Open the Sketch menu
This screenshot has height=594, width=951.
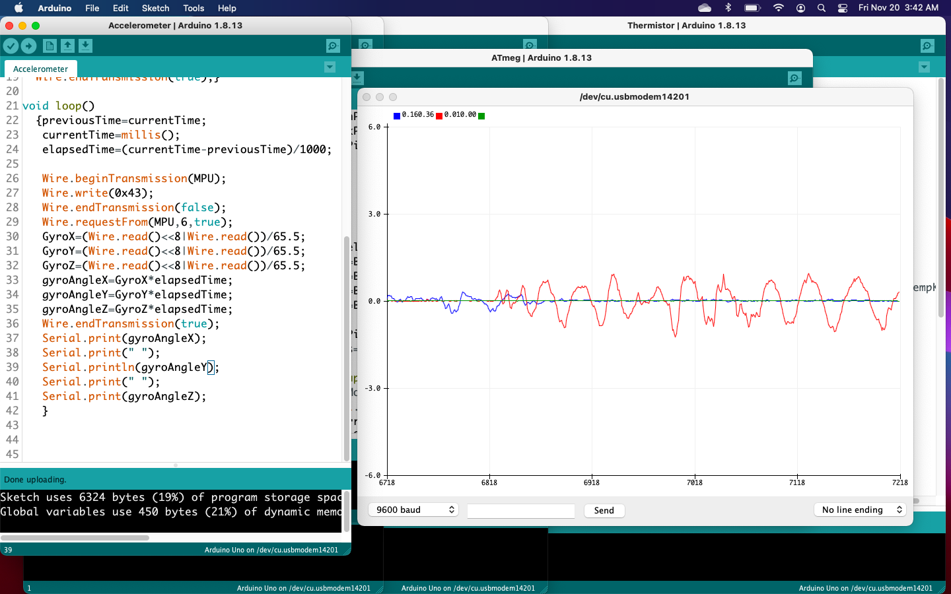155,8
